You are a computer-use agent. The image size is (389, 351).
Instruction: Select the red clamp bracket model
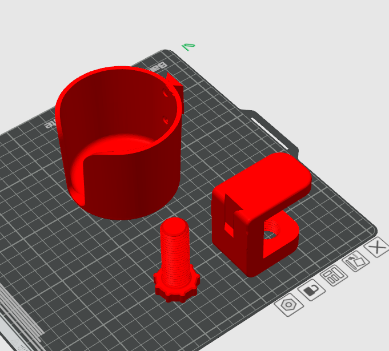[x=260, y=215]
